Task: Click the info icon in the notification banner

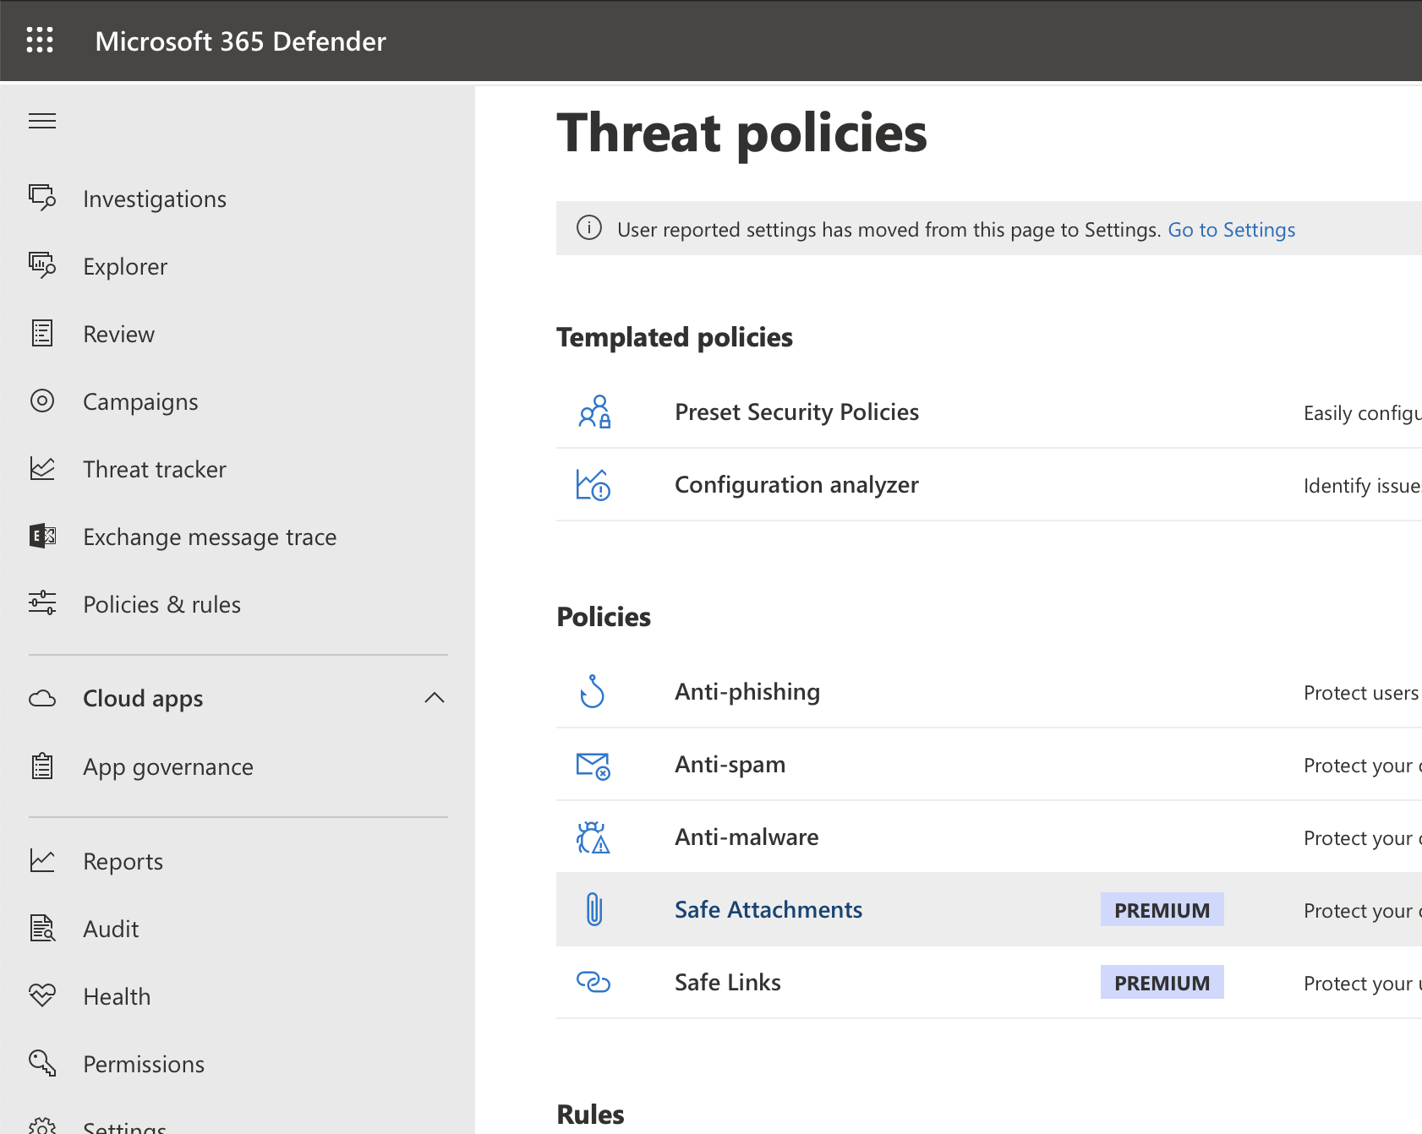Action: [x=589, y=228]
